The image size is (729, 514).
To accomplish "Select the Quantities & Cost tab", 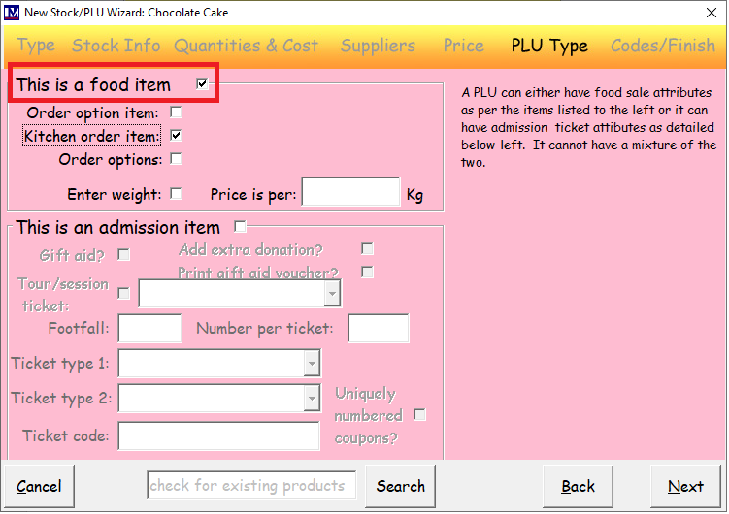I will pyautogui.click(x=246, y=46).
